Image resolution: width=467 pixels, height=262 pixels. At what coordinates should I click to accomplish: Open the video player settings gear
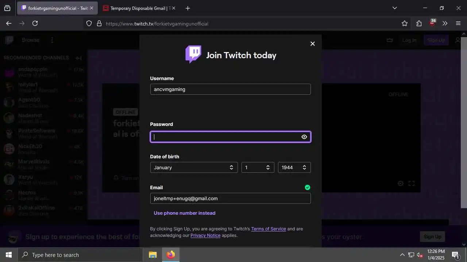pyautogui.click(x=400, y=183)
